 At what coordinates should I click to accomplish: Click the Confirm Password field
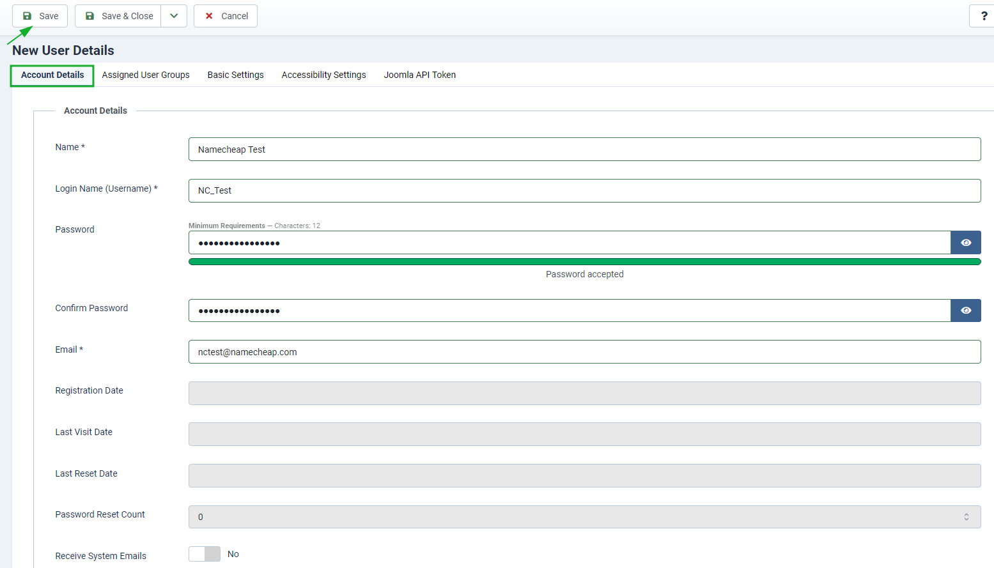(x=569, y=311)
